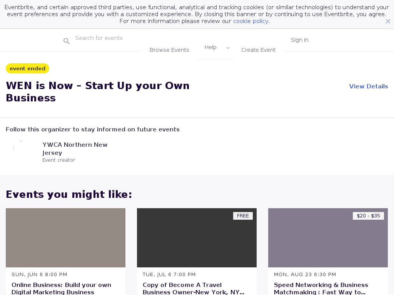This screenshot has width=394, height=295.
Task: Click the organizer avatar image
Action: (x=21, y=149)
